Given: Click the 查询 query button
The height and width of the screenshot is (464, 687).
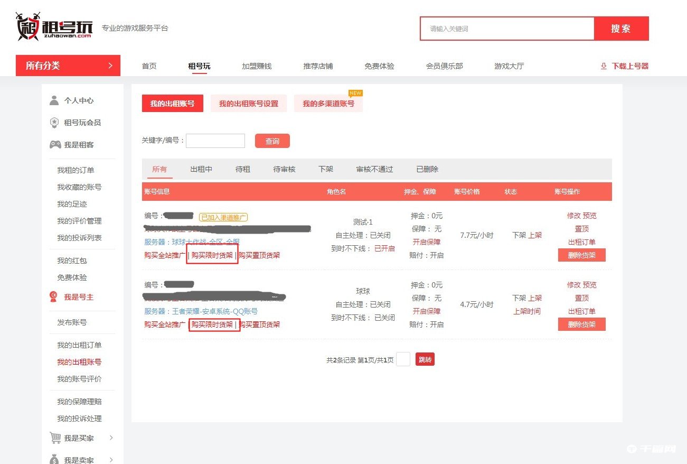Looking at the screenshot, I should 272,141.
